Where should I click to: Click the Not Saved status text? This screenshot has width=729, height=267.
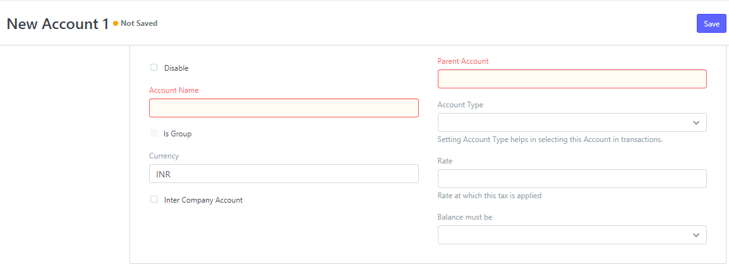[x=139, y=23]
